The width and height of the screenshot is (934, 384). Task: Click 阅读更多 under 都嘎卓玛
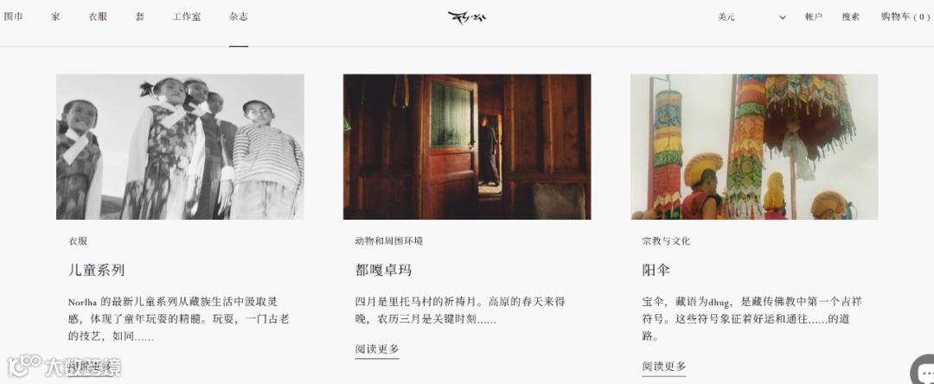[x=377, y=349]
